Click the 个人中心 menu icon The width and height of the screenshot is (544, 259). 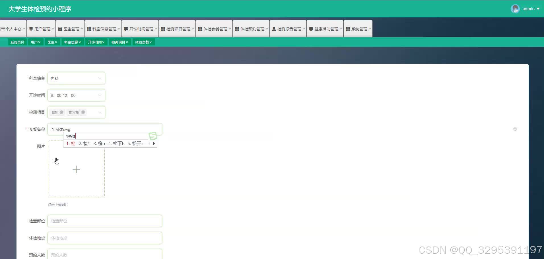click(3, 29)
